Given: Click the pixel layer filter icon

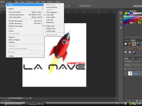Looking at the screenshot, I should tap(137, 61).
